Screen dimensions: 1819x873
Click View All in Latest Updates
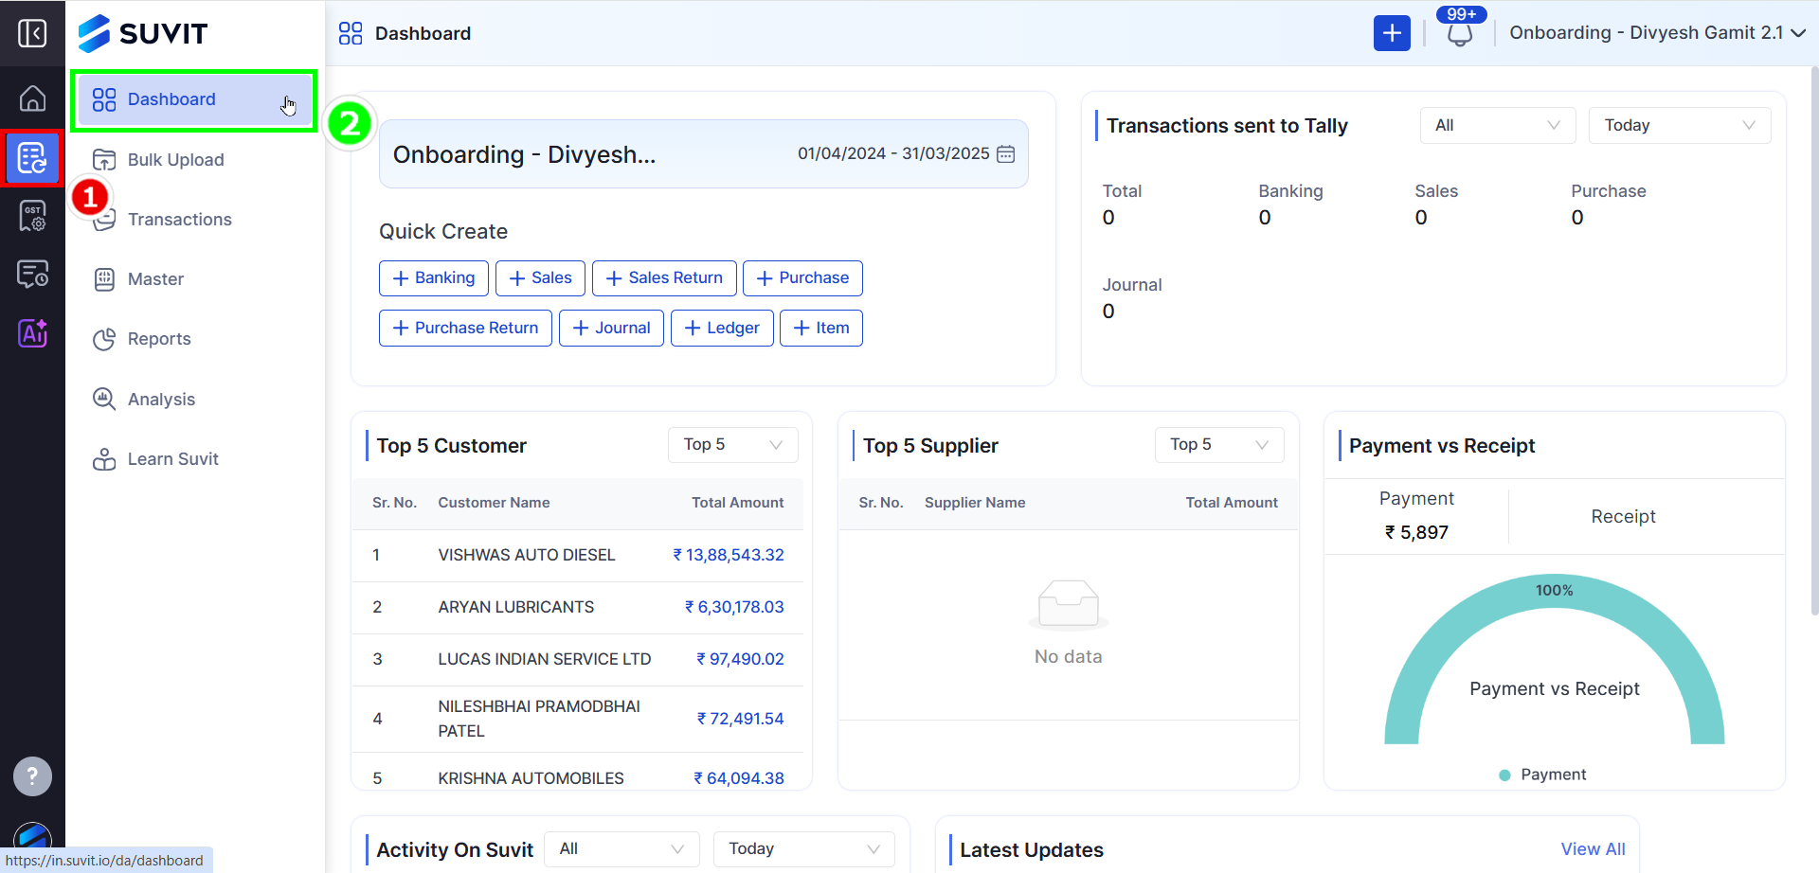coord(1593,849)
